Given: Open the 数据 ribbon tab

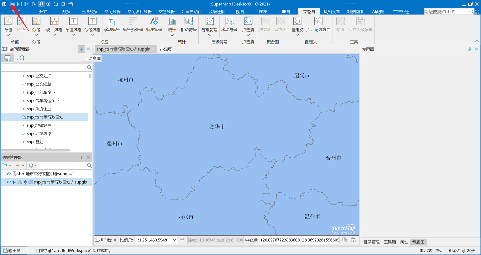Looking at the screenshot, I should tap(66, 12).
